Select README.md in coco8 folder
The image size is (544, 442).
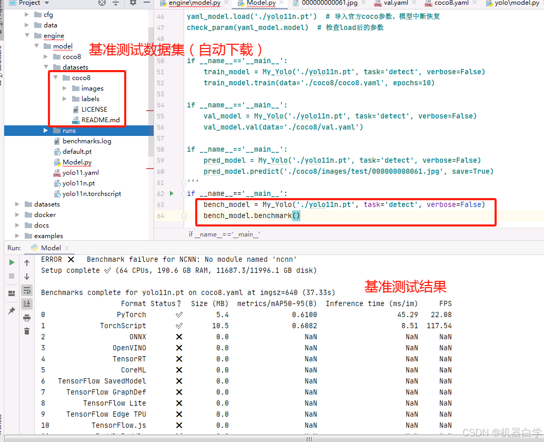100,120
